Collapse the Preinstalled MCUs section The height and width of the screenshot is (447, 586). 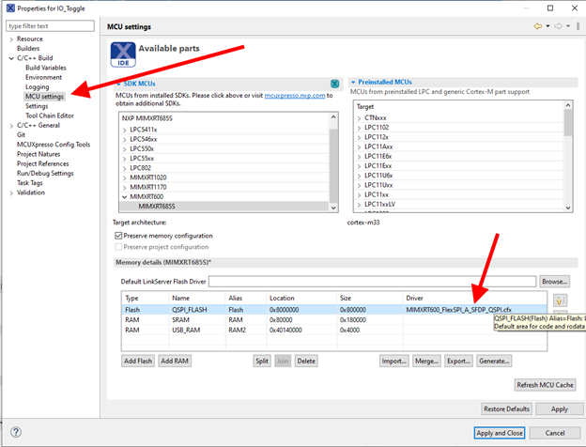353,83
